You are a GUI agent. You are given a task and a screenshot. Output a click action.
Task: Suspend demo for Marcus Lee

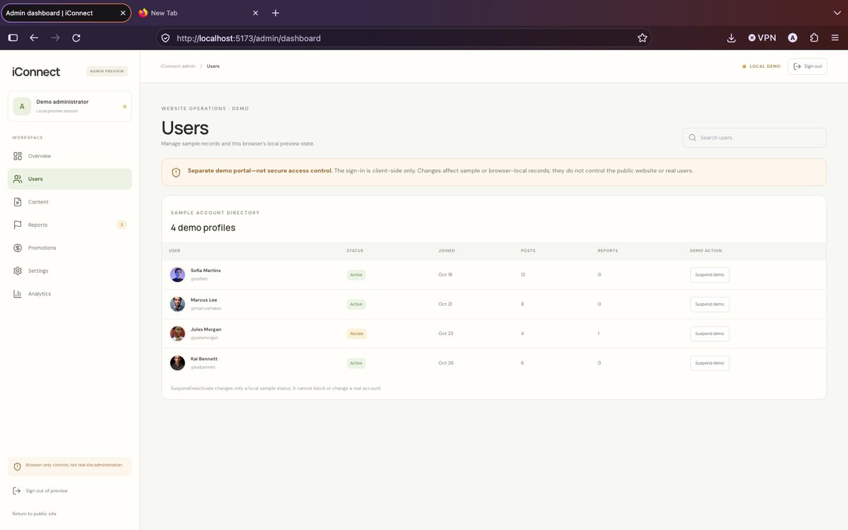pos(709,305)
